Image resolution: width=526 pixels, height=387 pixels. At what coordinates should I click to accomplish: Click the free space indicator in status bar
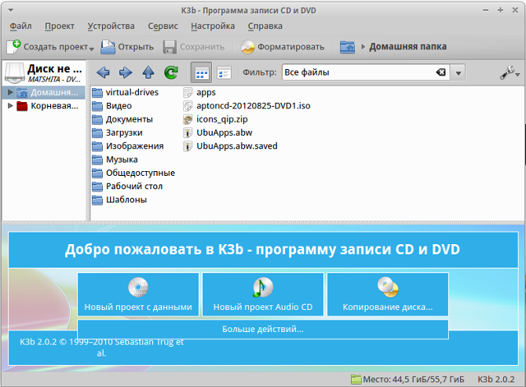click(x=407, y=379)
